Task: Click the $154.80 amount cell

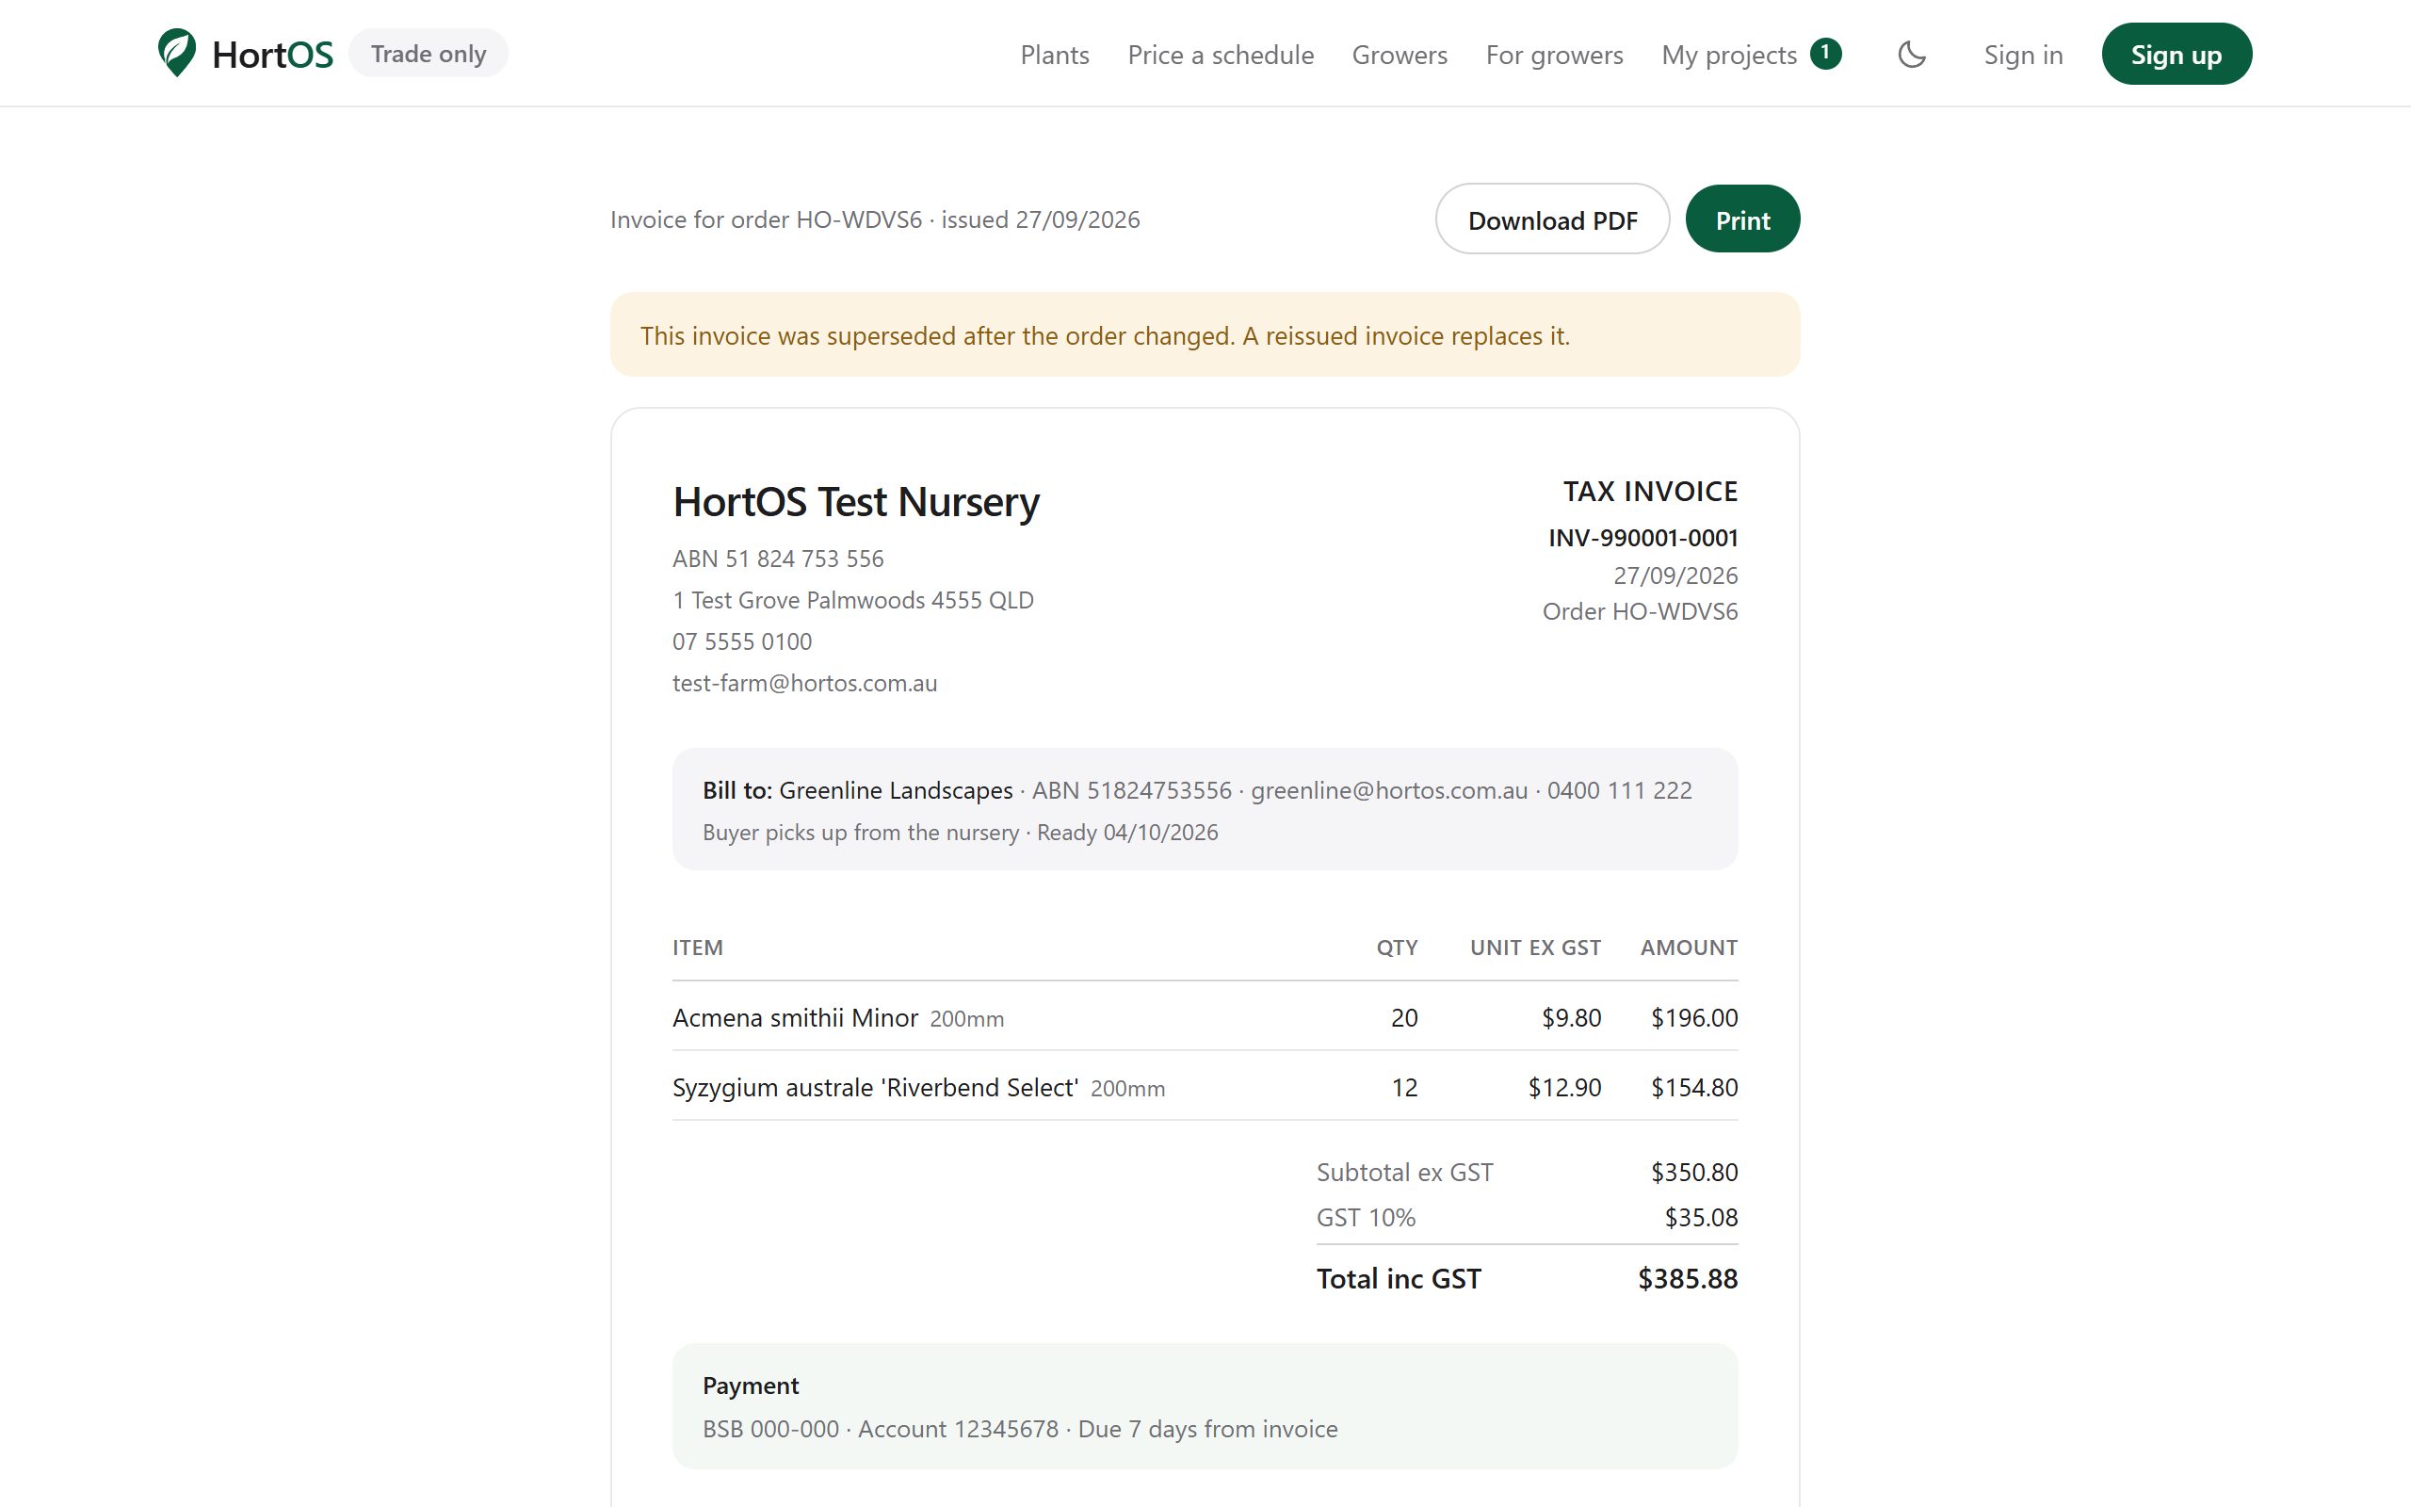Action: click(1693, 1089)
